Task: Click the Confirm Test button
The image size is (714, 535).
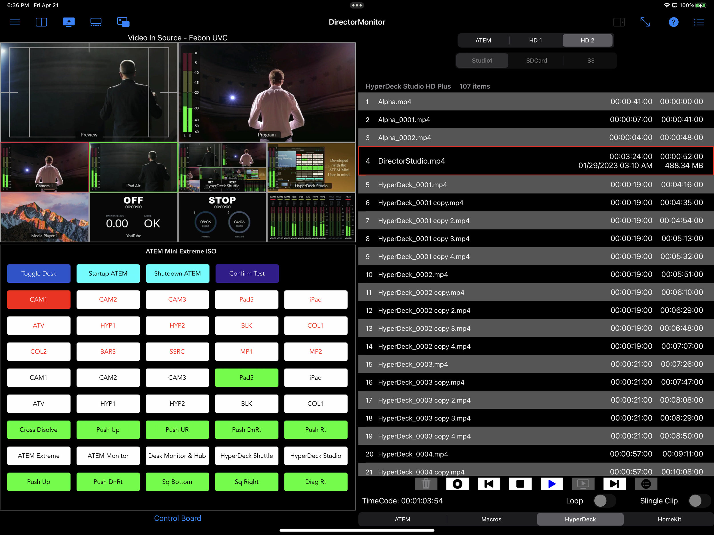Action: click(x=247, y=273)
